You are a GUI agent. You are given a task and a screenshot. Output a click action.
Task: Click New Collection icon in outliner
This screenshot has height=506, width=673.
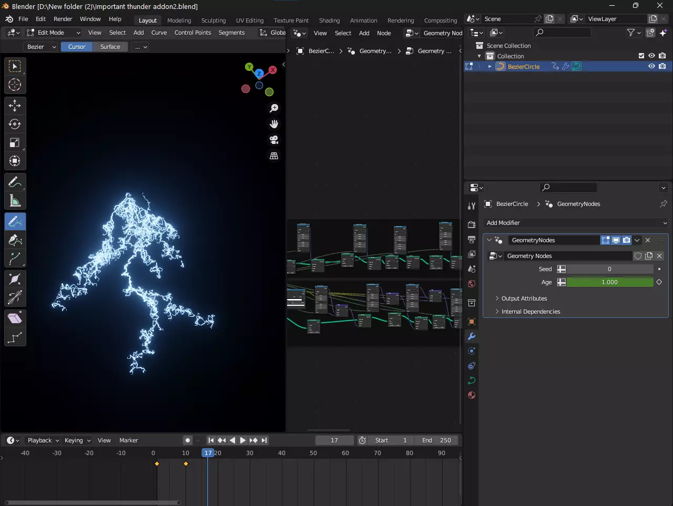[x=650, y=33]
